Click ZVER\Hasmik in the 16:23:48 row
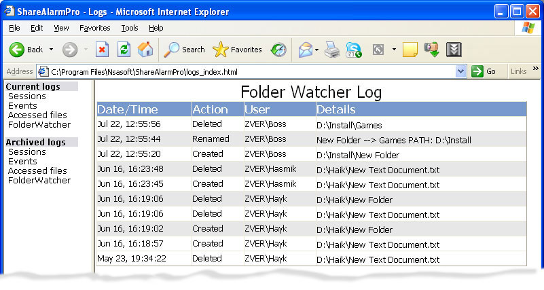The height and width of the screenshot is (290, 544). click(270, 169)
